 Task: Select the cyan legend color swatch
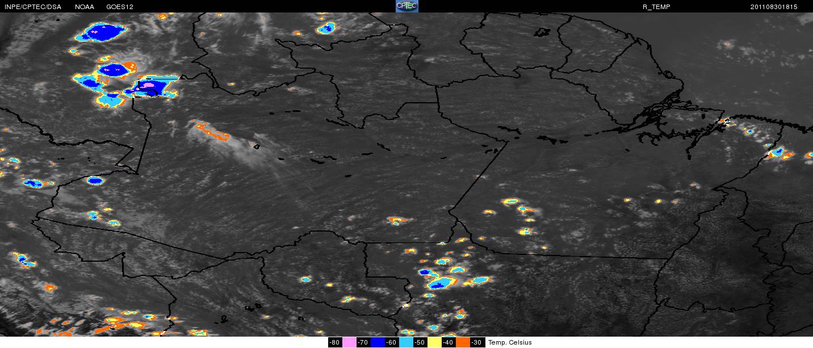point(407,342)
